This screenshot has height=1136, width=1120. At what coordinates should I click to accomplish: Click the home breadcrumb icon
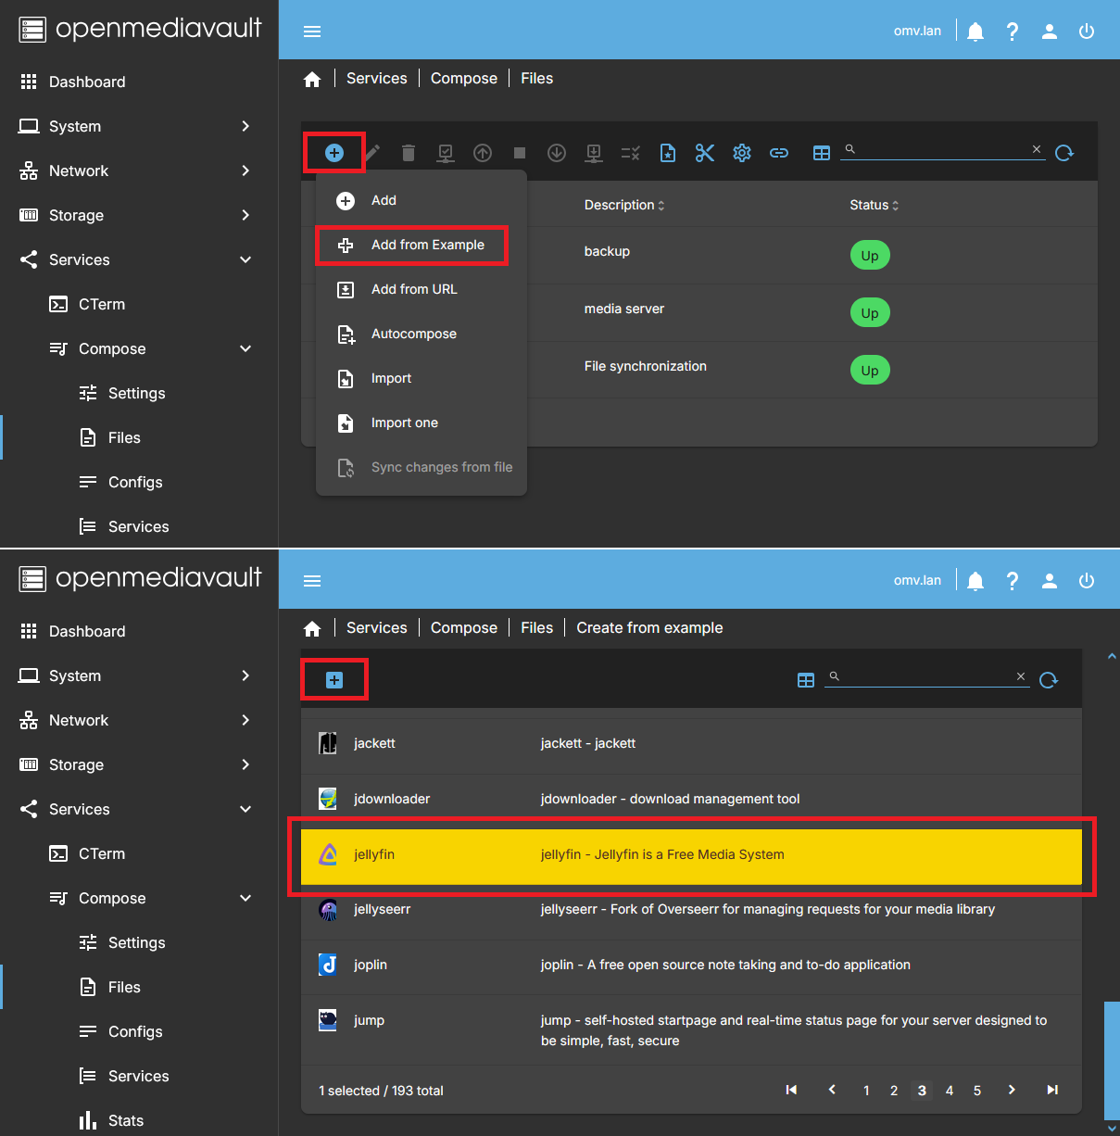tap(312, 78)
